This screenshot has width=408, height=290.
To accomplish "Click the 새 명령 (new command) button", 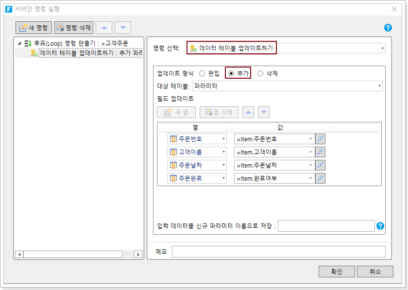I will point(34,28).
